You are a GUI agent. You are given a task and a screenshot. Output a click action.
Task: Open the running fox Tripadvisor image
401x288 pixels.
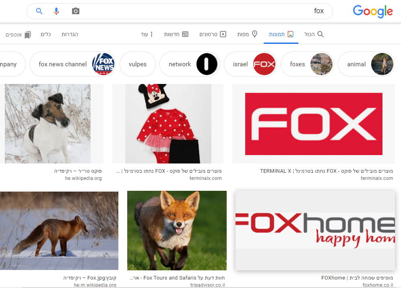[177, 230]
